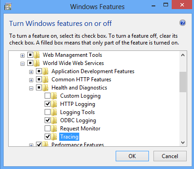Click the Custom Logging folder icon
194x169 pixels.
pyautogui.click(x=54, y=96)
